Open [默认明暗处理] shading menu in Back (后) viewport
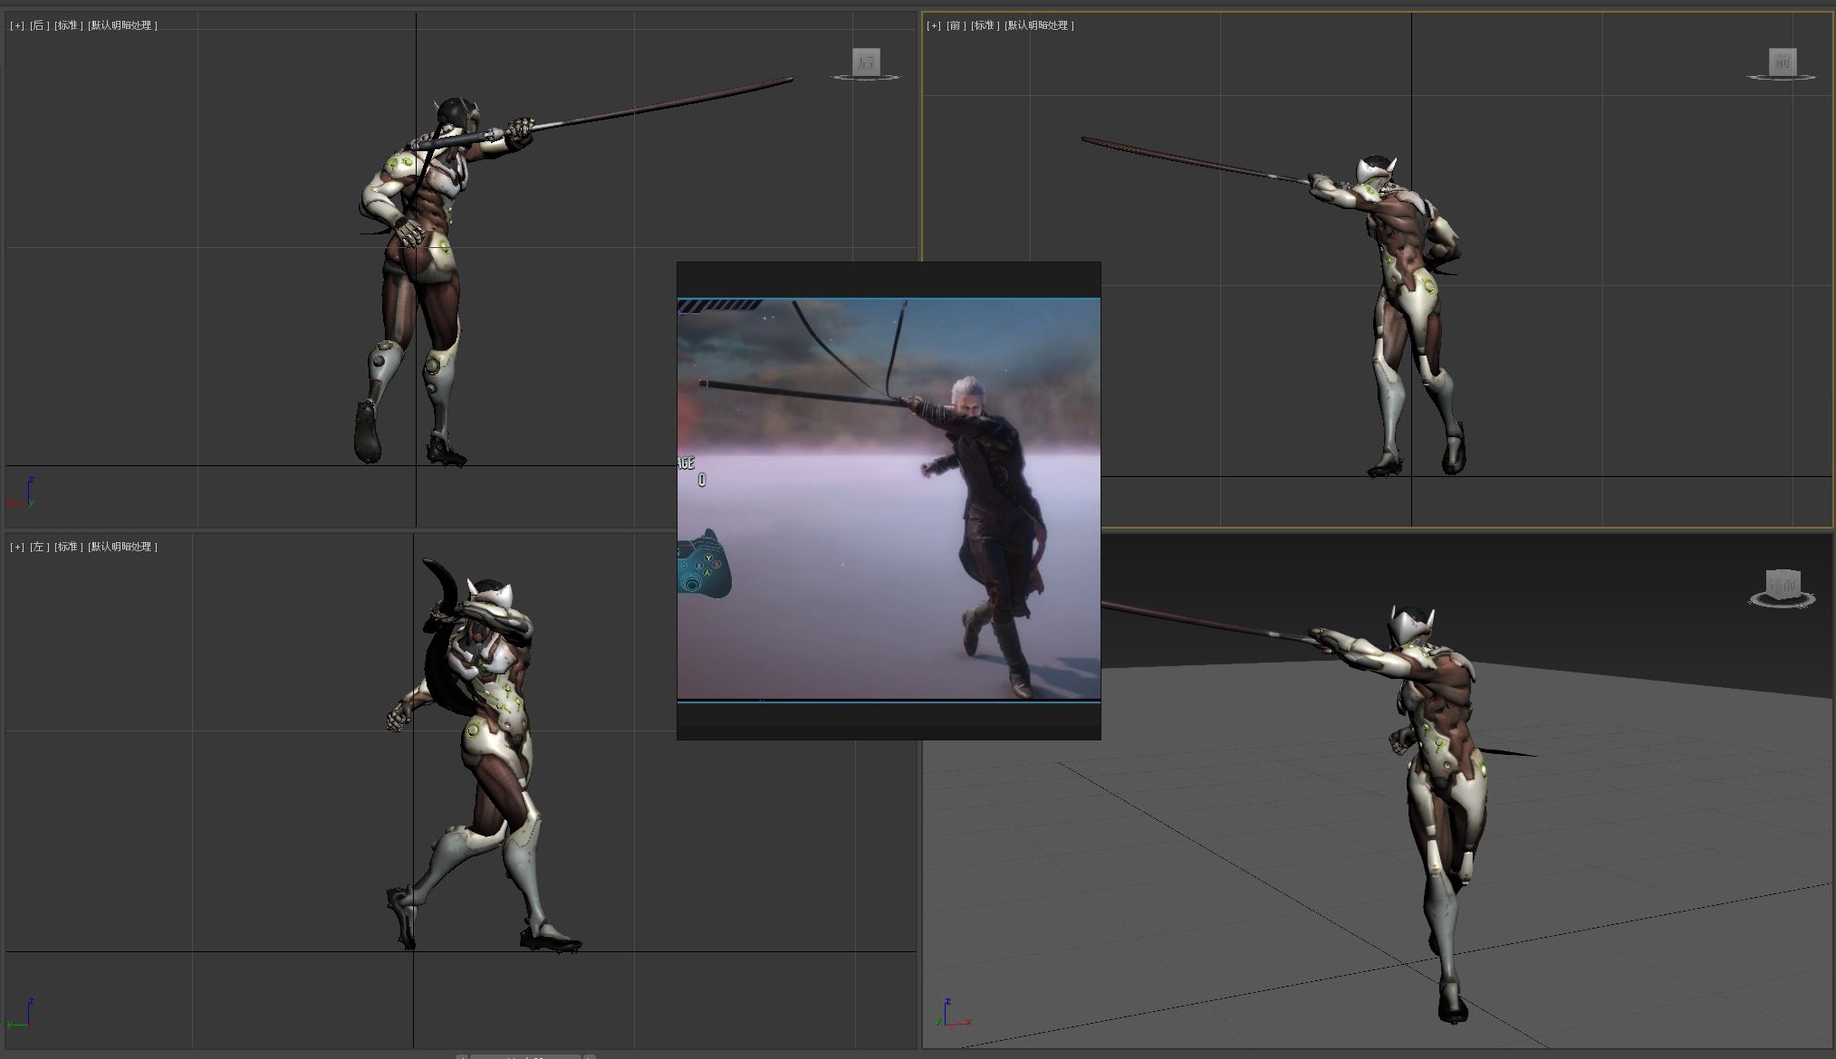 click(123, 25)
